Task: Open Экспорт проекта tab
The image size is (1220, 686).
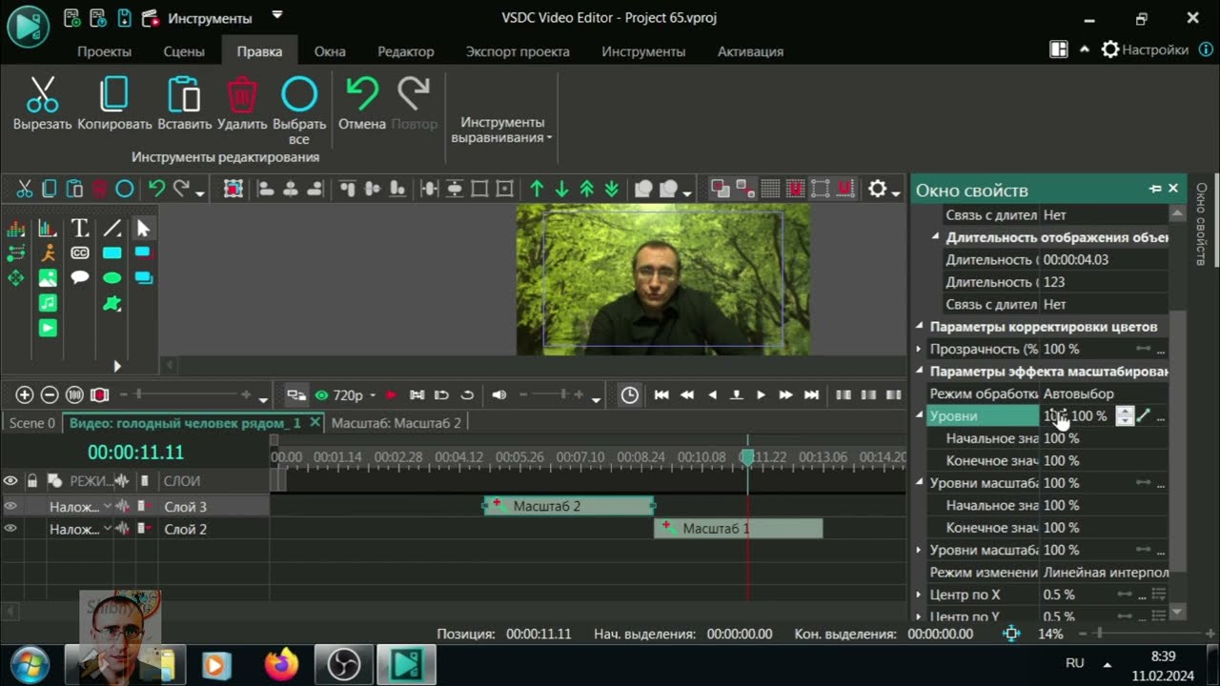Action: coord(518,51)
